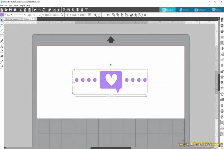Select the Pan hand tool

82,10
